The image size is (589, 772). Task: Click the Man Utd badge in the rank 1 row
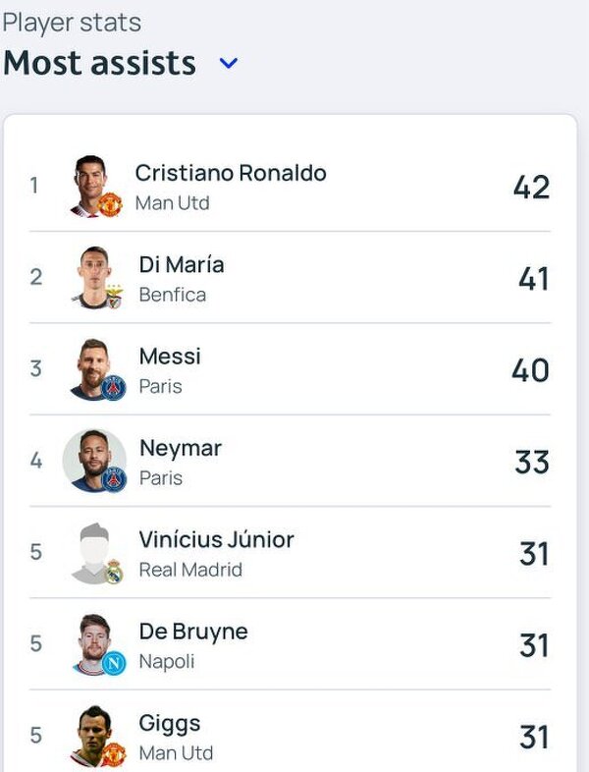tap(109, 204)
